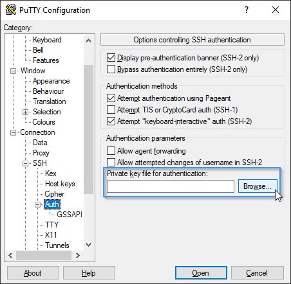This screenshot has height=284, width=291.
Task: Click the category tree scroll down arrow
Action: pyautogui.click(x=88, y=245)
